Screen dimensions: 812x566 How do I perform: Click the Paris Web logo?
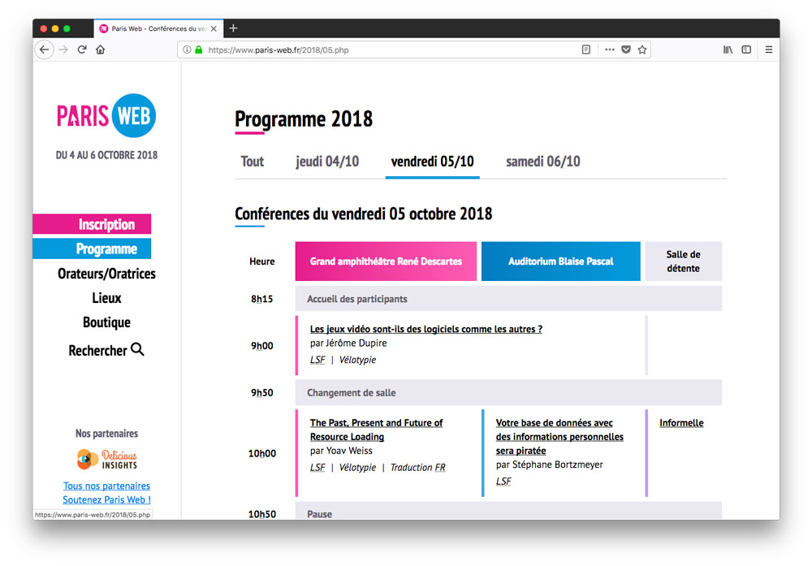coord(106,116)
